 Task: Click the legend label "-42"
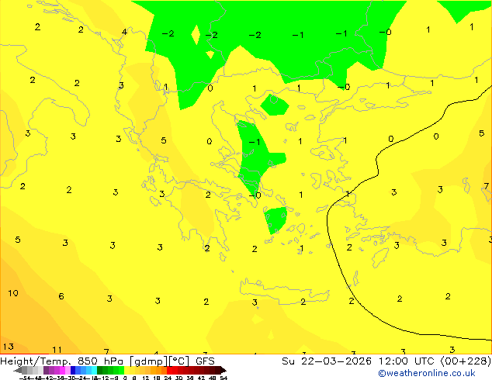tap(49, 378)
